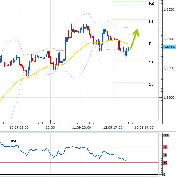Click the 23:00 time axis label

coord(50,127)
